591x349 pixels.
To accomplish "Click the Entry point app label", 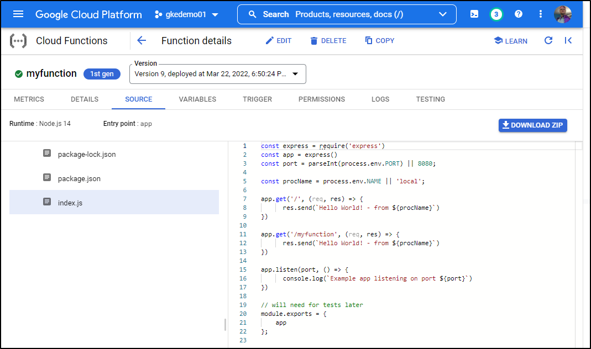I will [x=127, y=124].
